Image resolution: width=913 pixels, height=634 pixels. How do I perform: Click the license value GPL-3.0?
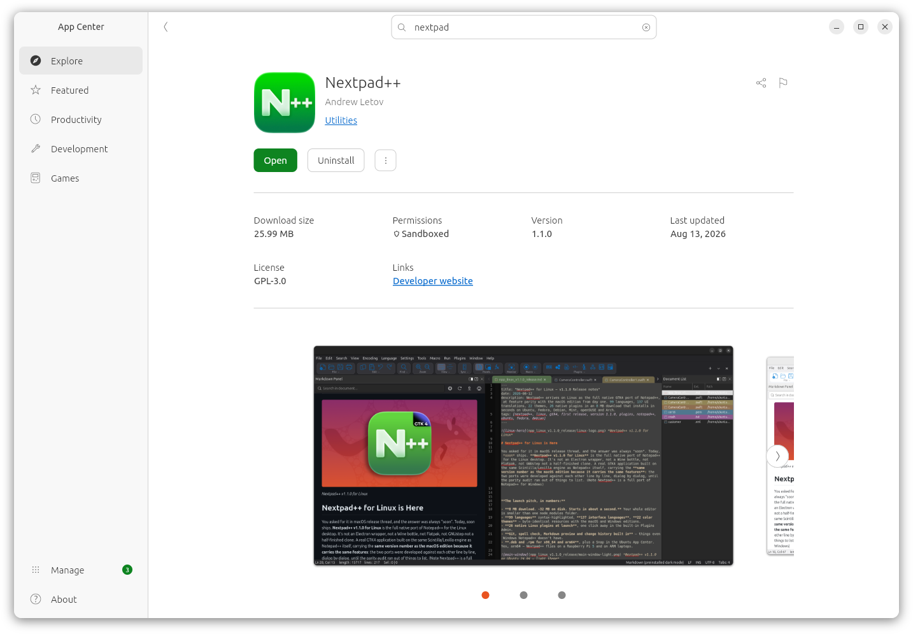pos(270,281)
